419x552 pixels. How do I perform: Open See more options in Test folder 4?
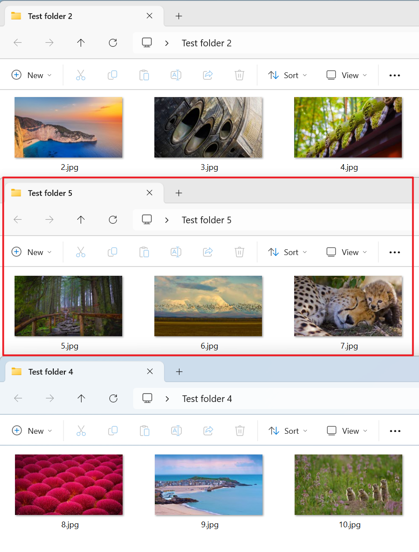395,431
